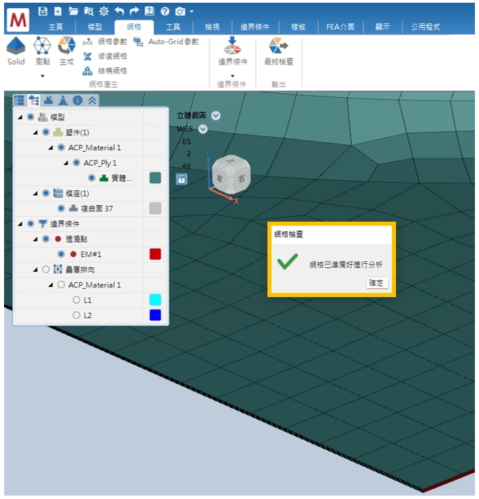Image resolution: width=479 pixels, height=499 pixels.
Task: Open the 邊界條件 ribbon dropdown arrow
Action: click(x=232, y=75)
